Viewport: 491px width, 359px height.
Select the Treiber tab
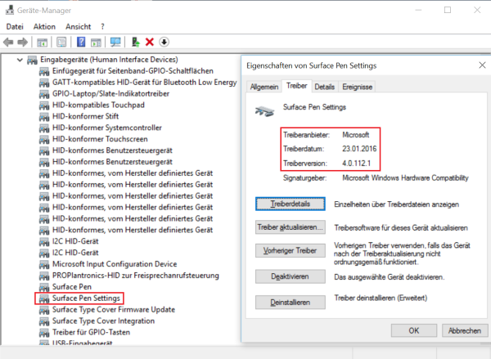tap(296, 86)
